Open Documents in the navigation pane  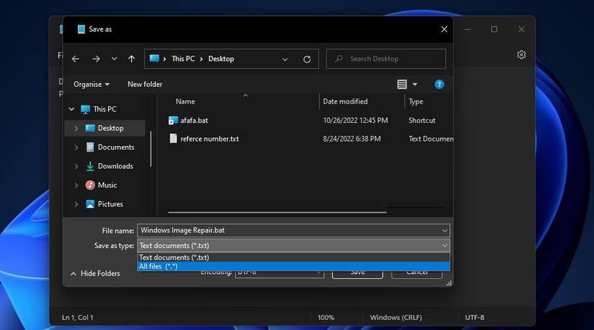115,147
